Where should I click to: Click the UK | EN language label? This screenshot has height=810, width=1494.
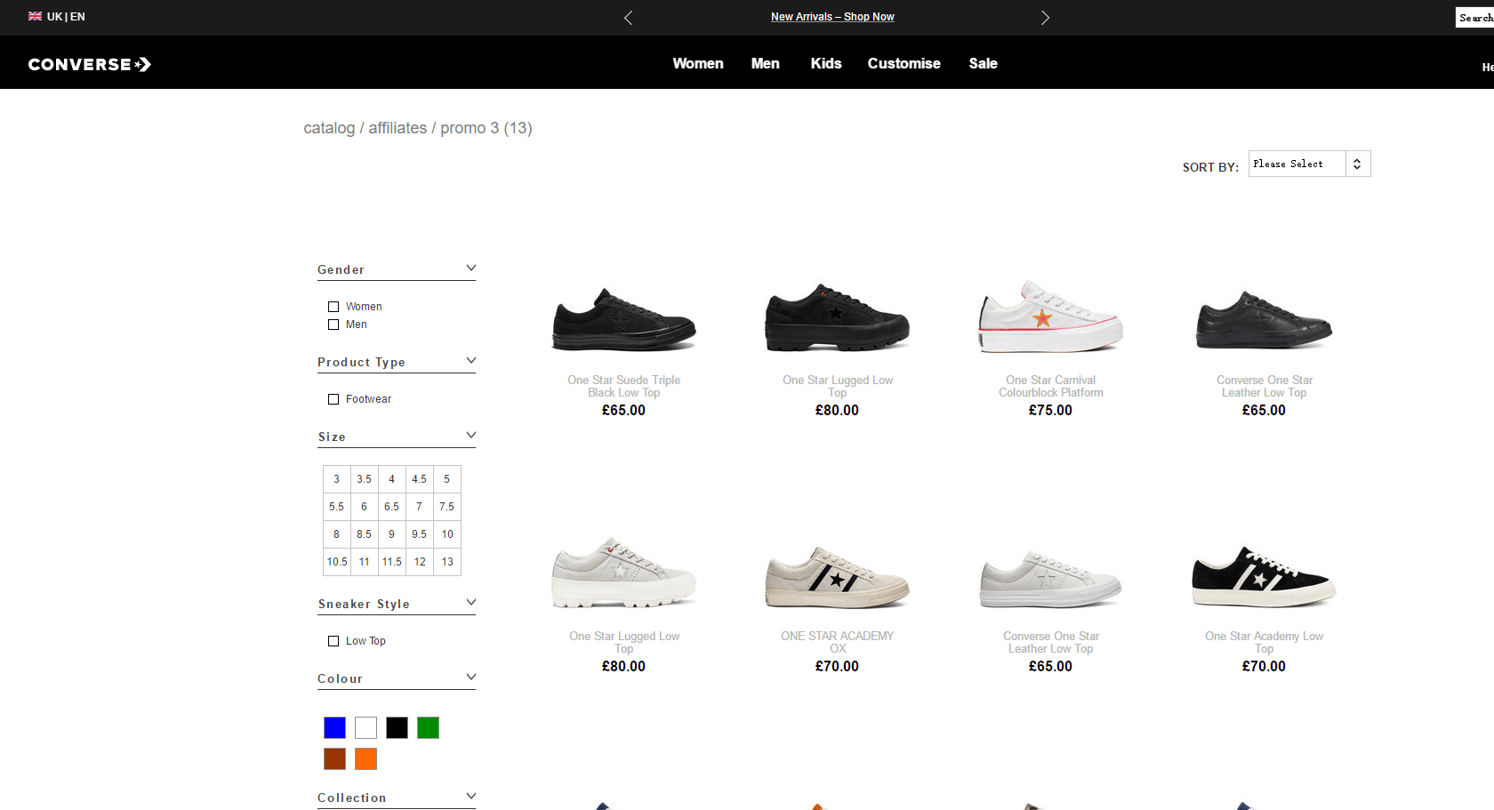point(66,17)
